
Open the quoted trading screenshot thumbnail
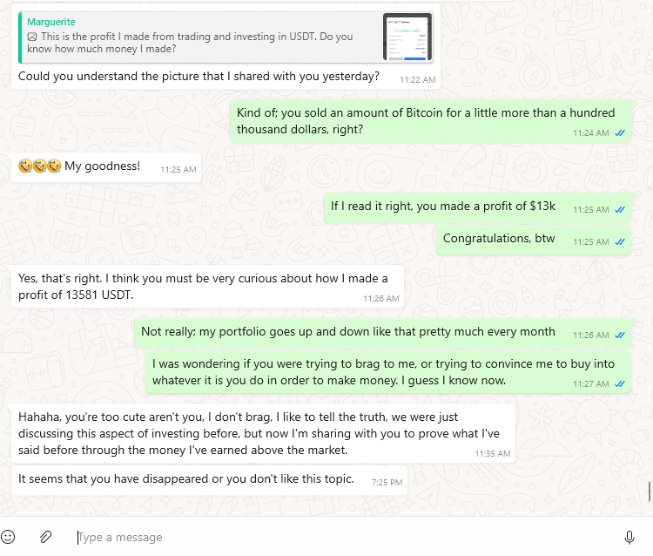(407, 37)
